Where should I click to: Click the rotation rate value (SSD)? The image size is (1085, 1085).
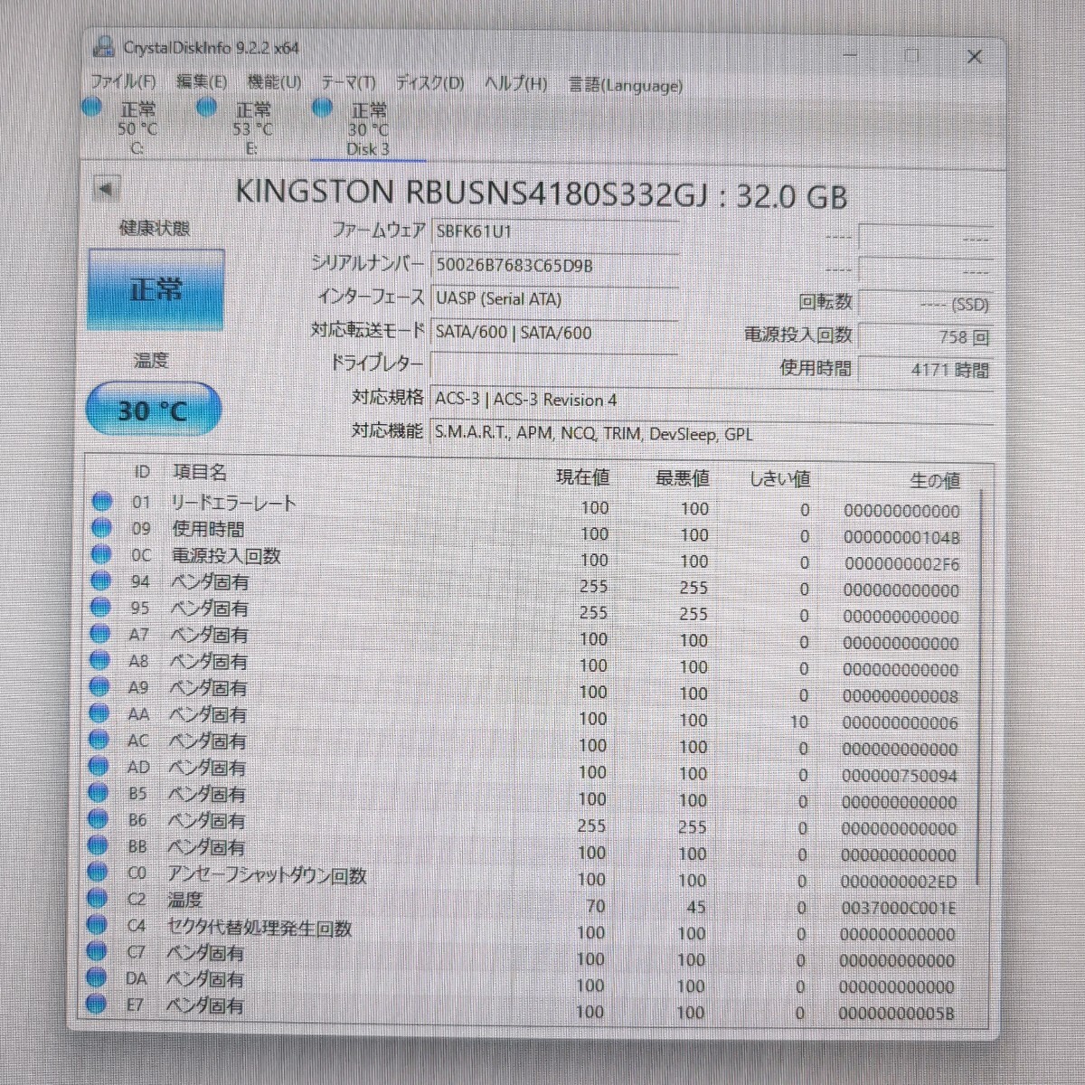[925, 305]
